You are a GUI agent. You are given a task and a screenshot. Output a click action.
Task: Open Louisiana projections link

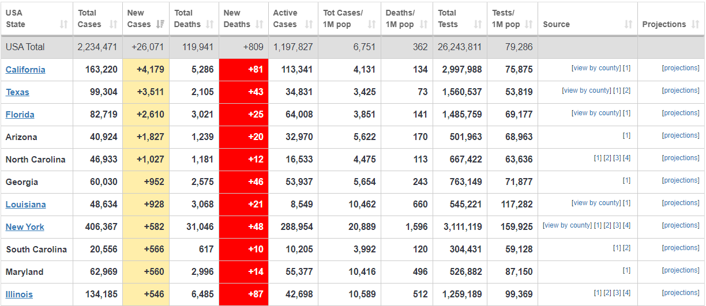pos(681,203)
